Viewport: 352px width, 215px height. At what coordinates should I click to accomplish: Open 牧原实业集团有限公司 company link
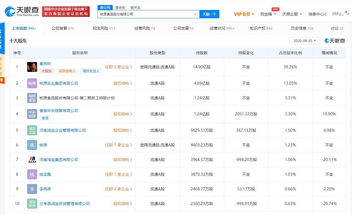coord(59,83)
